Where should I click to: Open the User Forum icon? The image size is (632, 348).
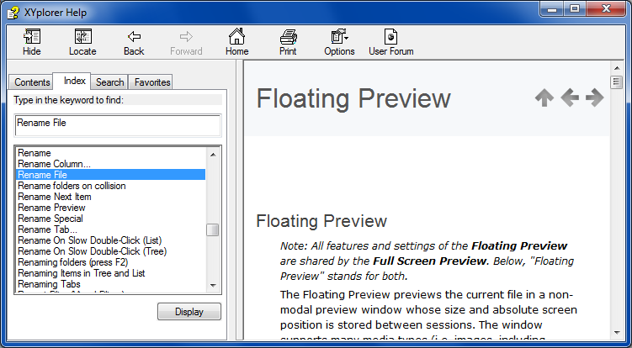[390, 37]
